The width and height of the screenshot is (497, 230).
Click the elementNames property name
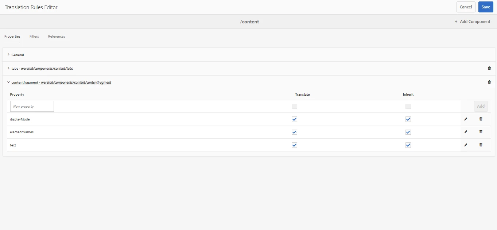point(22,132)
